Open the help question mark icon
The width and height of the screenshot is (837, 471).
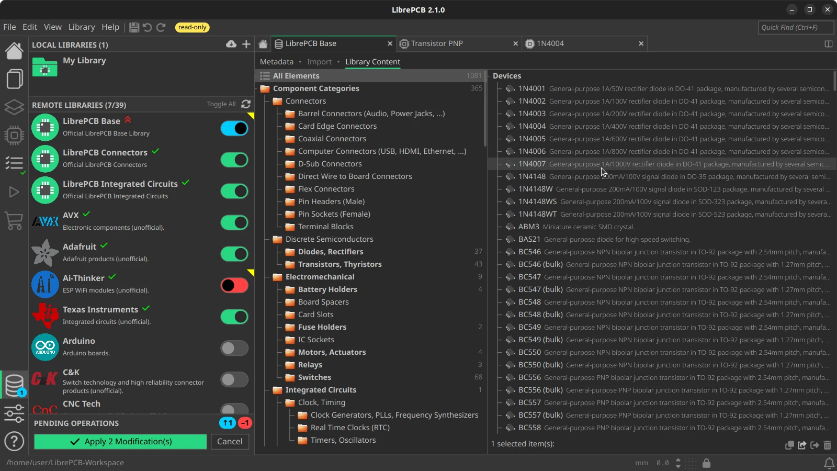click(14, 442)
